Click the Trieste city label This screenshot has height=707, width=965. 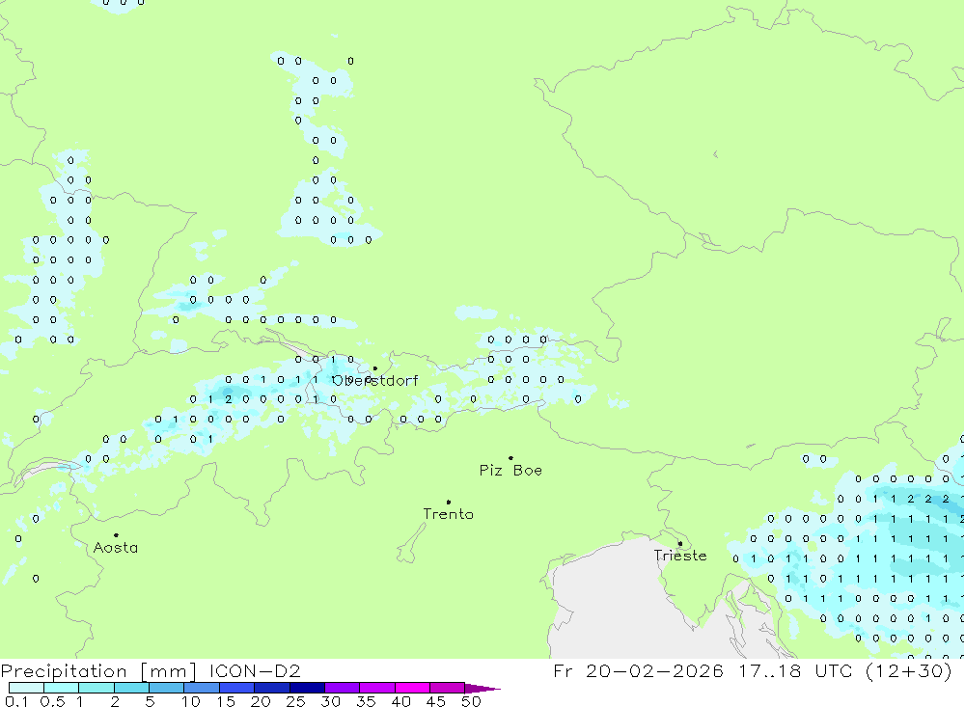(680, 556)
